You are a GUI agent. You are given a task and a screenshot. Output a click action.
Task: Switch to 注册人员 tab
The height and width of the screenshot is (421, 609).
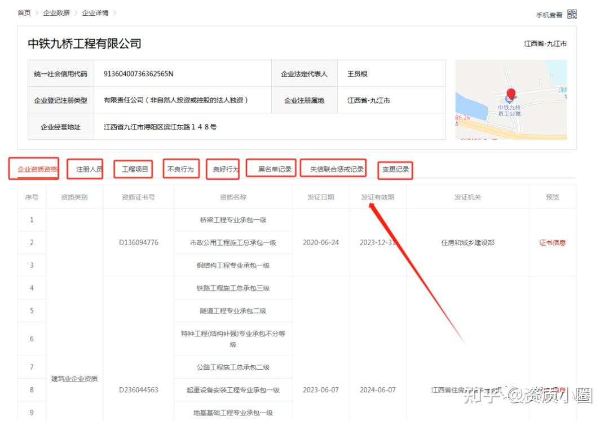tap(89, 169)
